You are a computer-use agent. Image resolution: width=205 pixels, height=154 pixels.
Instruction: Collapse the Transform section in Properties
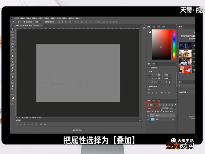pos(148,71)
